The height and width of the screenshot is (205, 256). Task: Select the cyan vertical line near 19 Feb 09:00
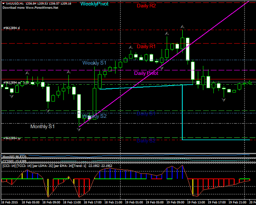(x=182, y=112)
